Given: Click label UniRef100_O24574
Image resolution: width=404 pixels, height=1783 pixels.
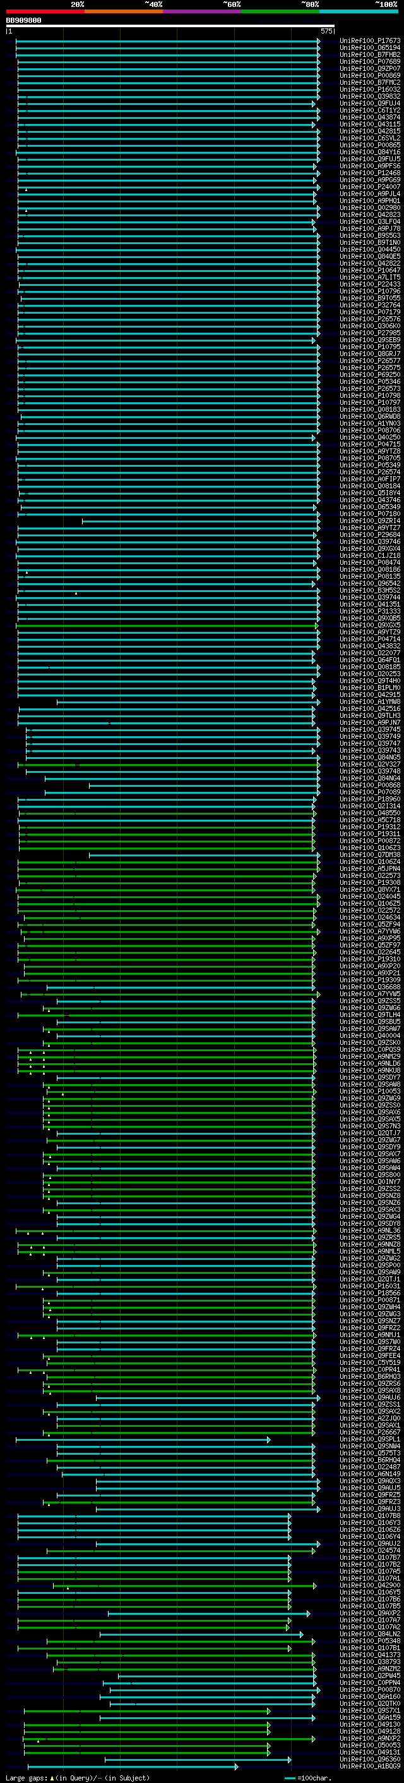Looking at the screenshot, I should click(370, 1550).
